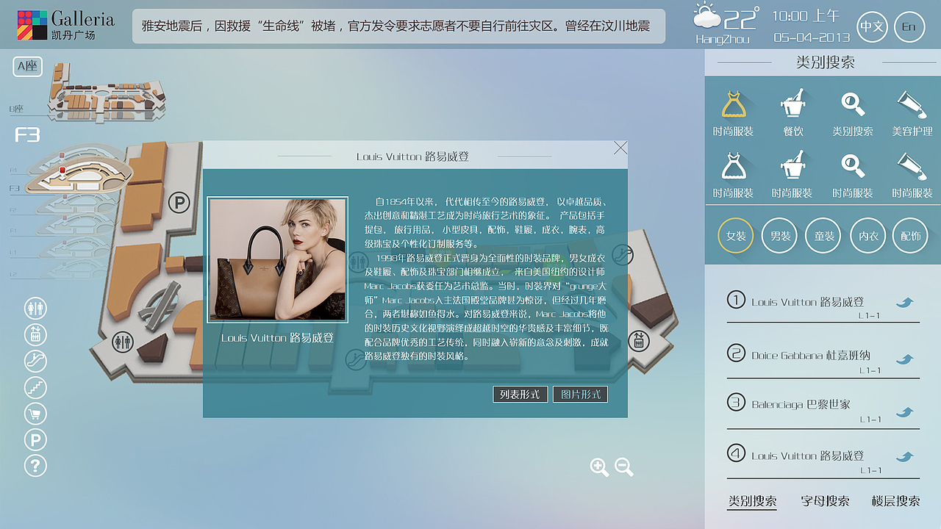This screenshot has width=941, height=529.
Task: Navigate to result 4 Louis Vuitton arrow
Action: 904,456
